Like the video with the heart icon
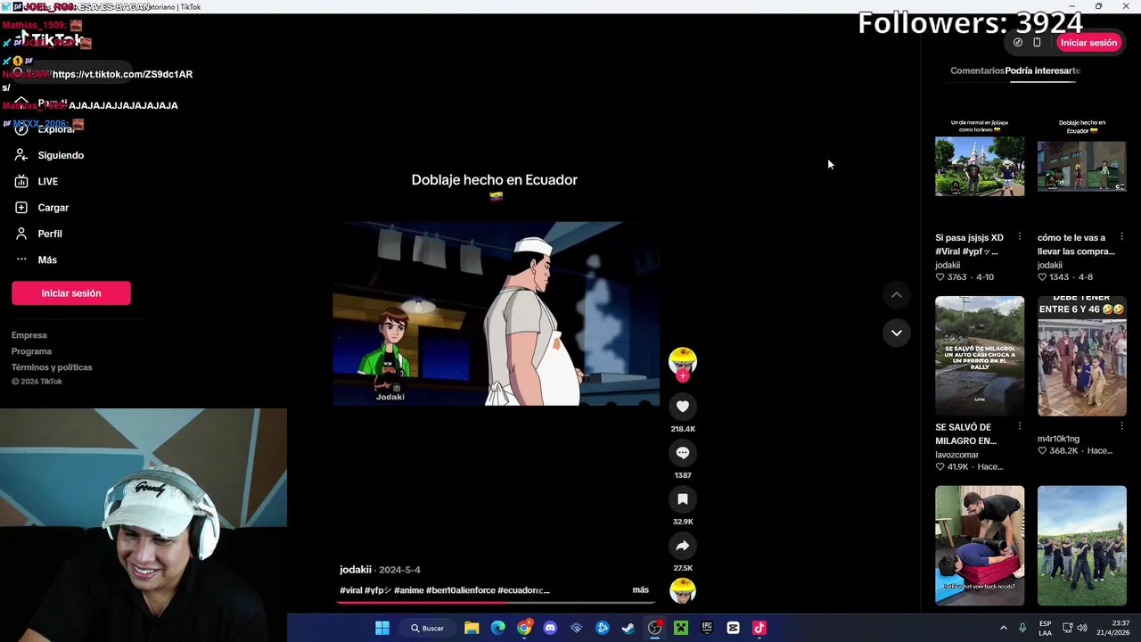The width and height of the screenshot is (1141, 642). (683, 407)
